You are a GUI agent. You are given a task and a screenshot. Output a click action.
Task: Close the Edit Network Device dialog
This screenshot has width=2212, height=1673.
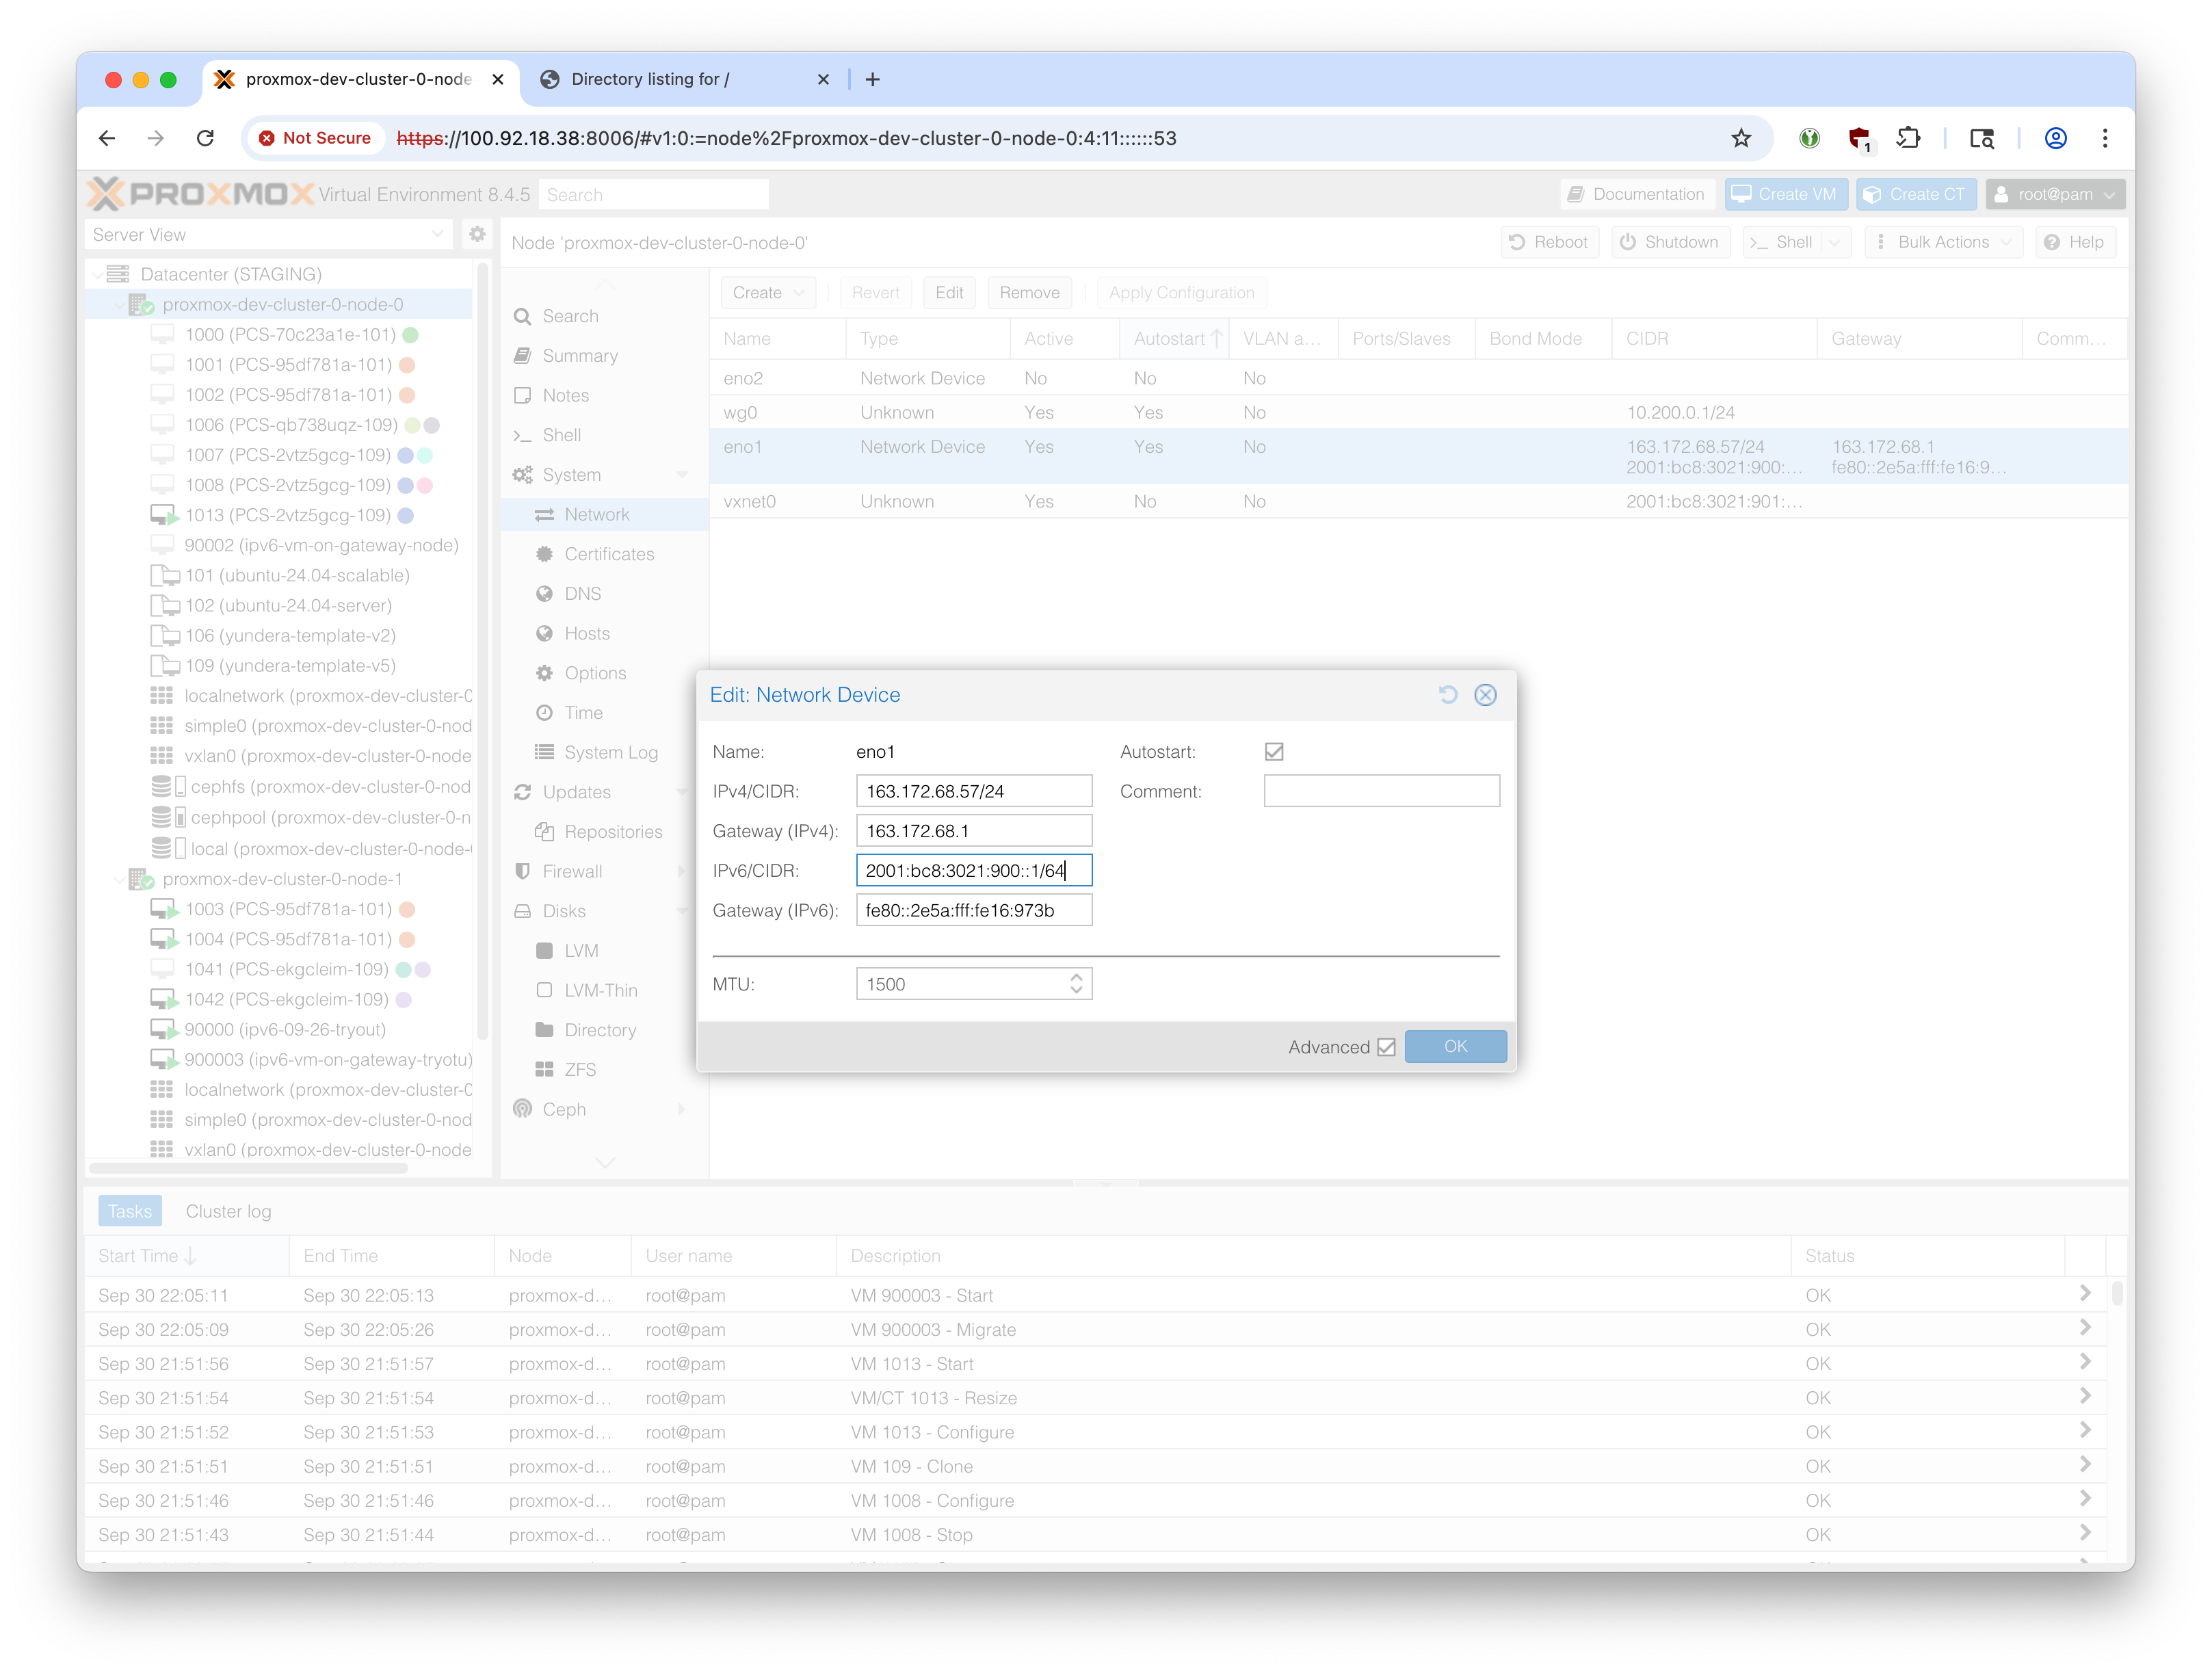pyautogui.click(x=1485, y=694)
